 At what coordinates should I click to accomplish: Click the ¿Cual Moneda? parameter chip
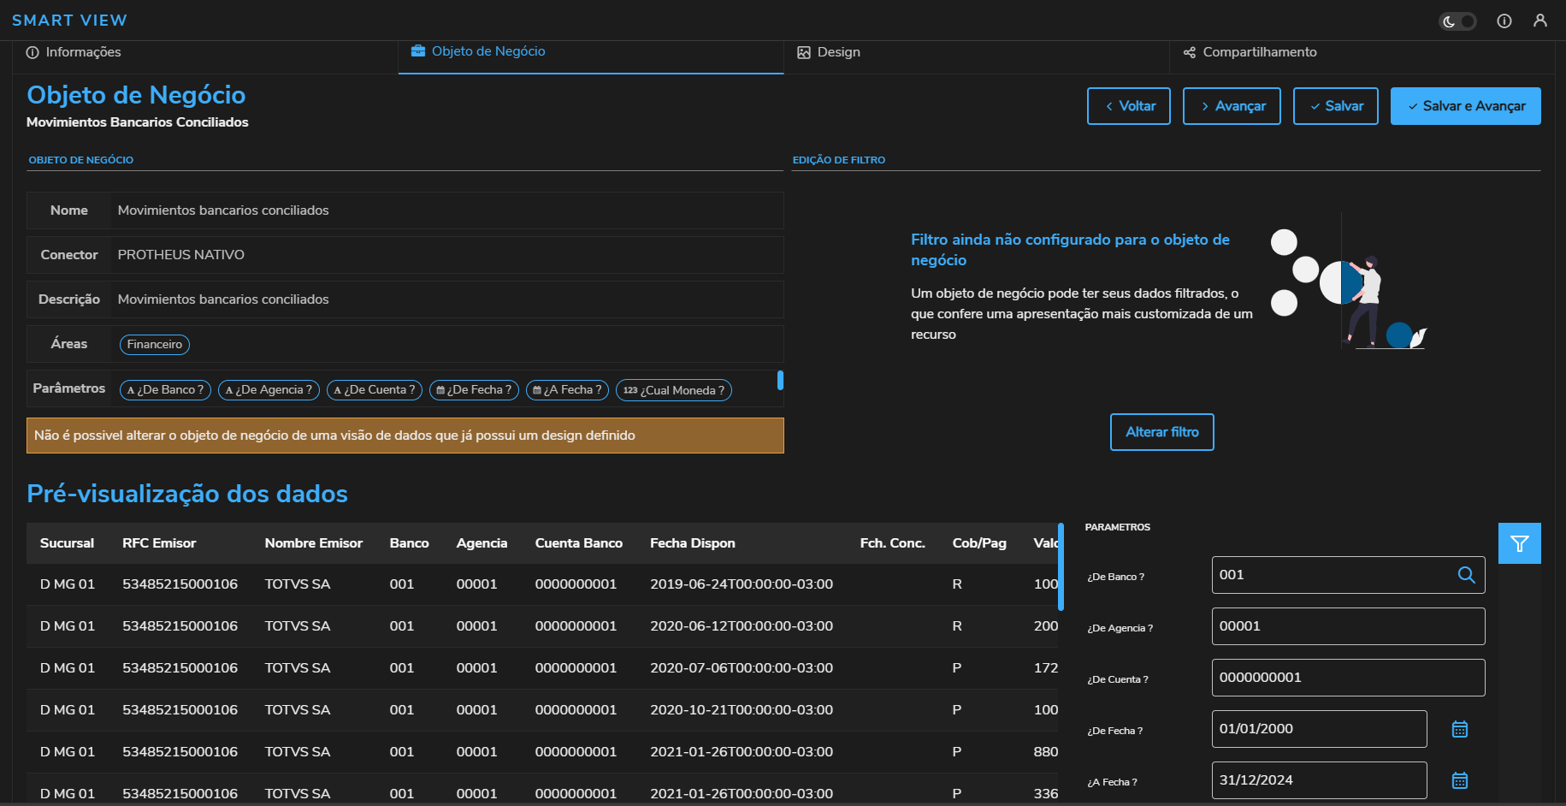(673, 390)
